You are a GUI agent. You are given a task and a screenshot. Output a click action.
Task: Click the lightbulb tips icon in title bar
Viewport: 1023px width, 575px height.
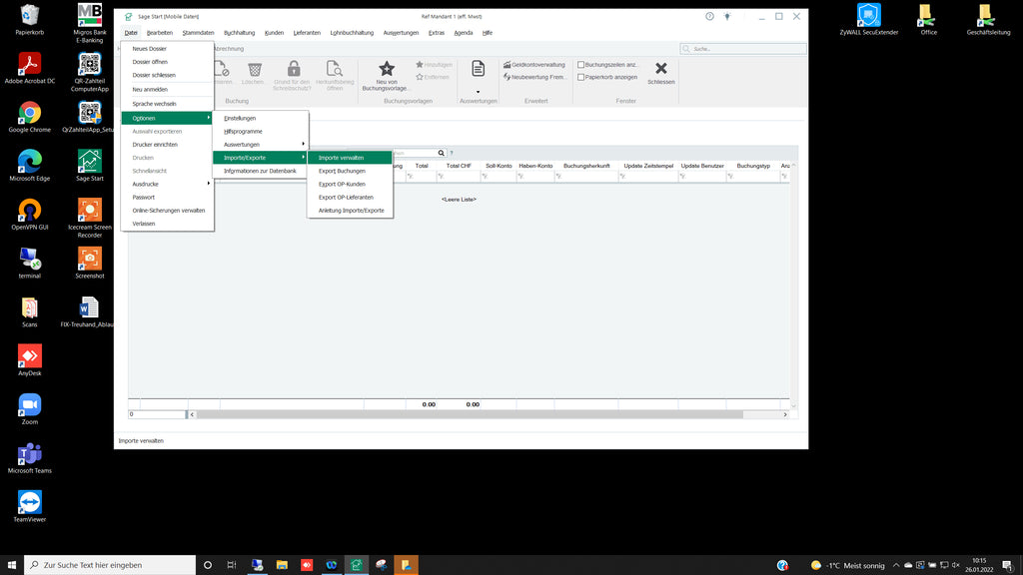point(727,17)
